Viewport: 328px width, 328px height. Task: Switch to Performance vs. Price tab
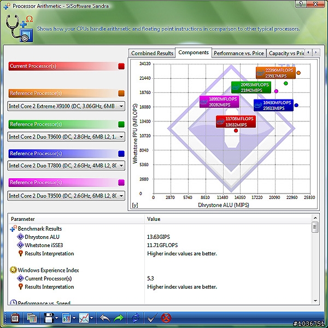tap(239, 54)
